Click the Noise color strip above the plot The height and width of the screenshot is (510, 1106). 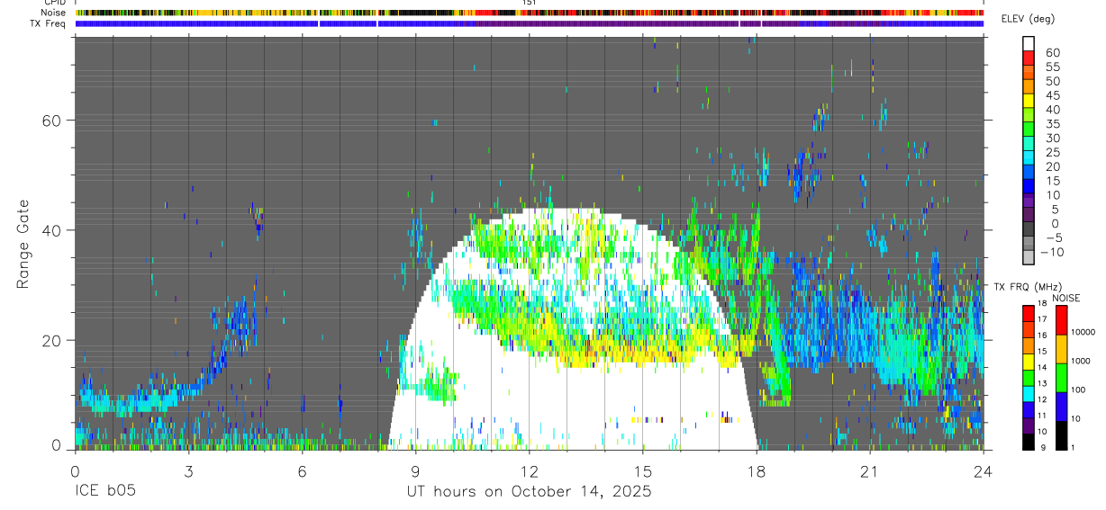530,13
